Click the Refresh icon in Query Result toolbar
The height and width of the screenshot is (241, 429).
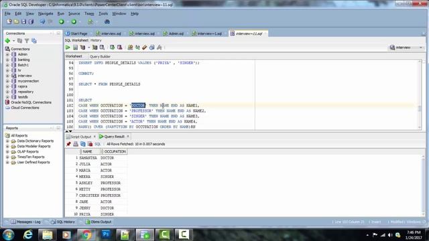pos(83,144)
